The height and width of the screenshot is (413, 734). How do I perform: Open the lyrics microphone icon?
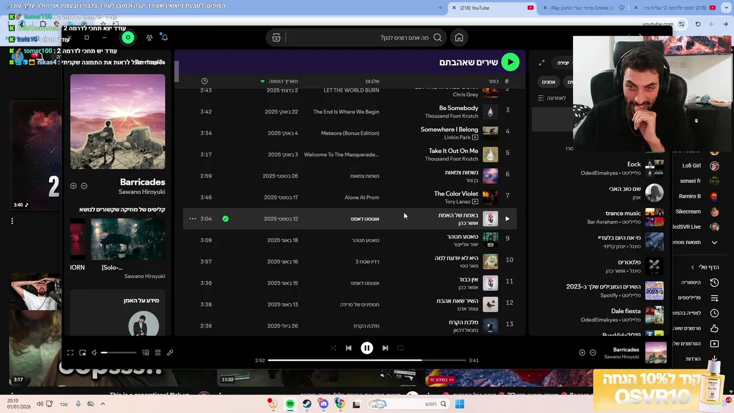coord(170,353)
